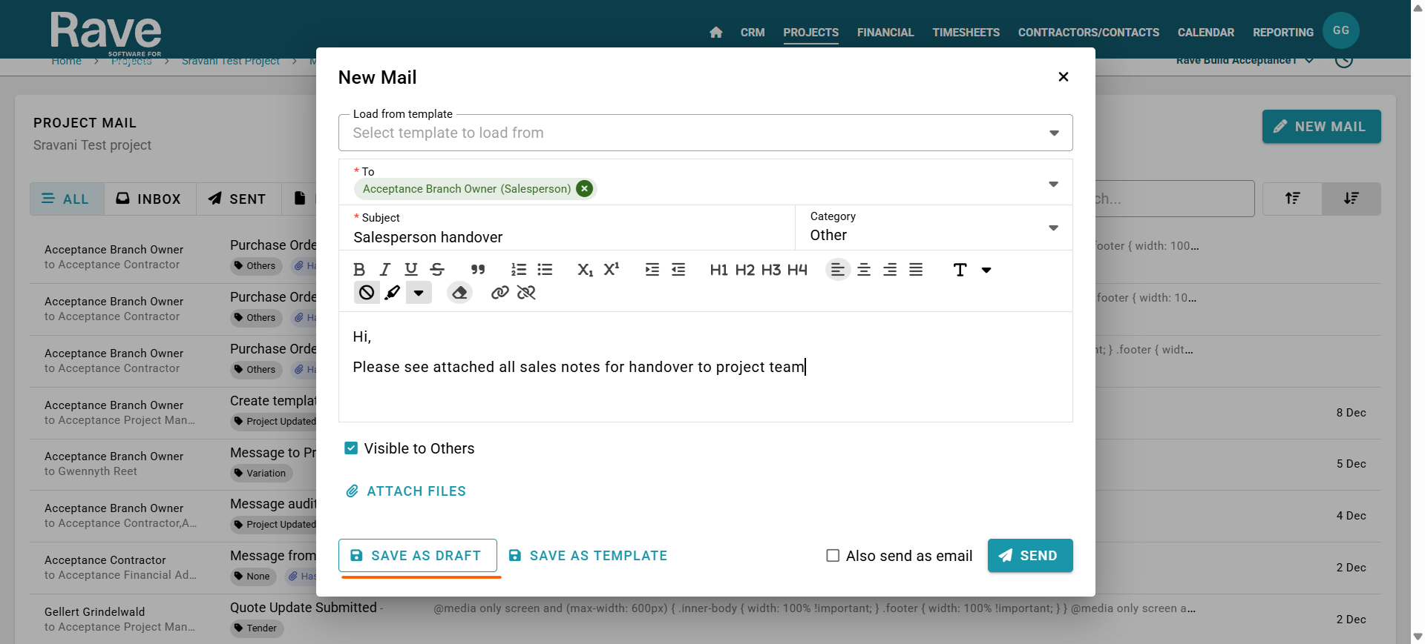Start a numbered list in editor
1425x644 pixels.
(519, 270)
